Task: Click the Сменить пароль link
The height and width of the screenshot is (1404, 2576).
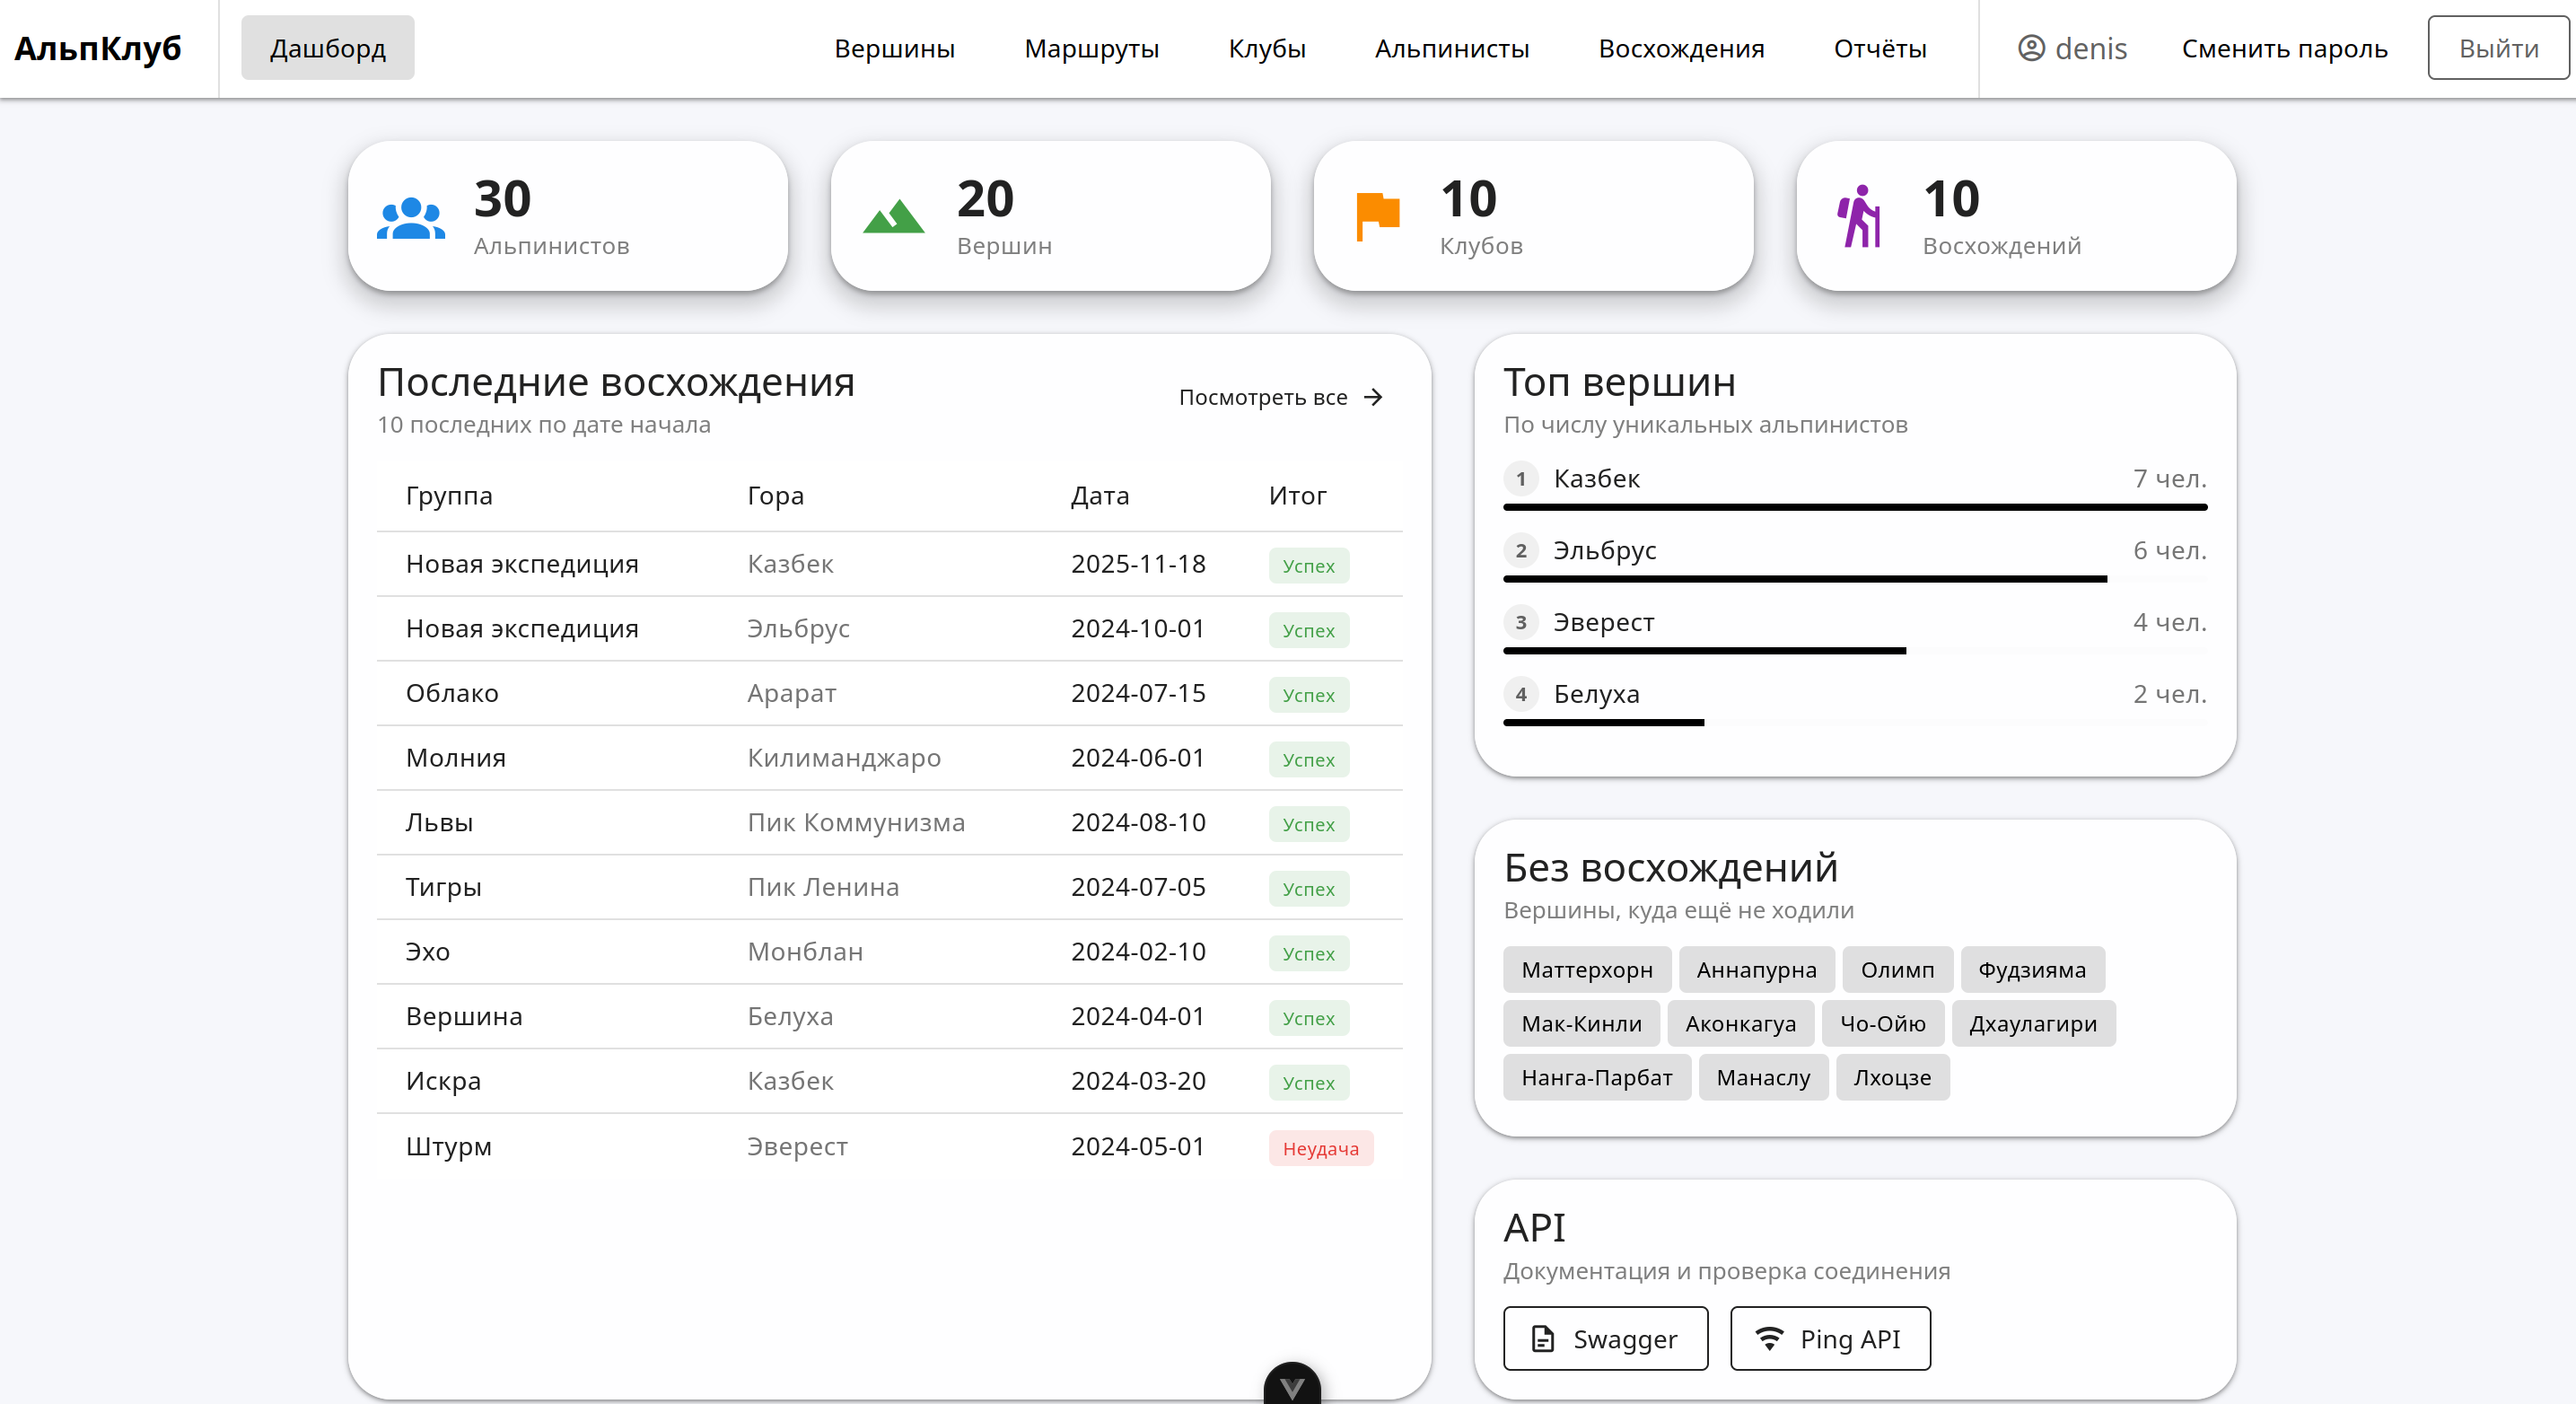Action: click(2284, 48)
